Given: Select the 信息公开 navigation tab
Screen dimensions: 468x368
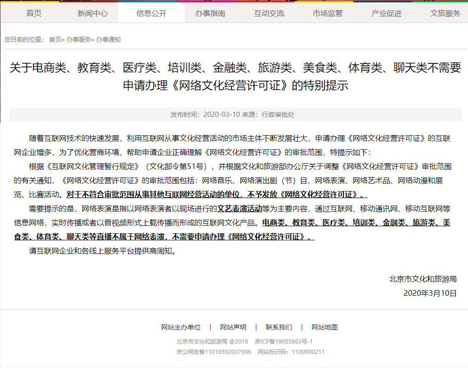Looking at the screenshot, I should (151, 13).
